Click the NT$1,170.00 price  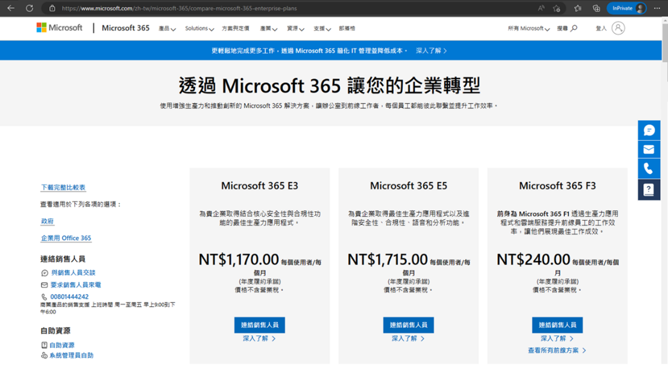tap(238, 259)
